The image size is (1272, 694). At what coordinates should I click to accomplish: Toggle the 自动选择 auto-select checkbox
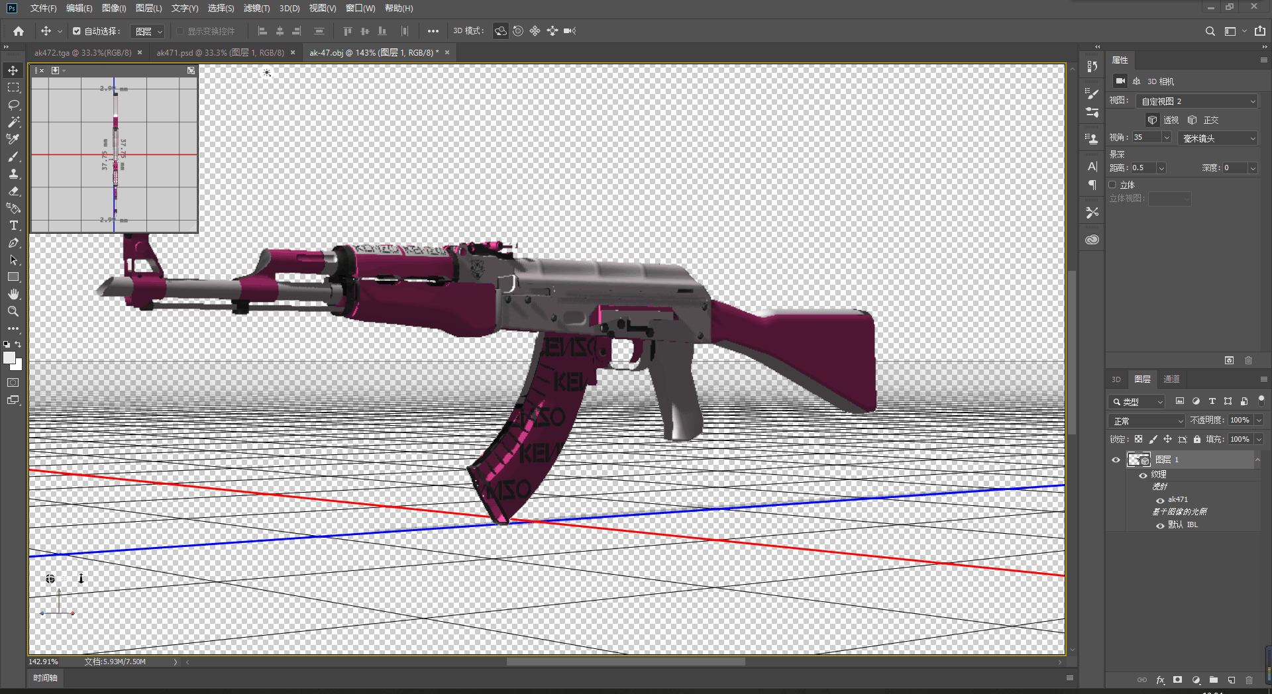(77, 31)
